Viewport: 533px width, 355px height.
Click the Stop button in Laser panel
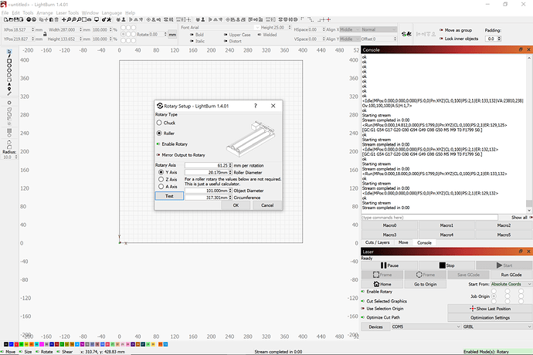[x=446, y=265]
